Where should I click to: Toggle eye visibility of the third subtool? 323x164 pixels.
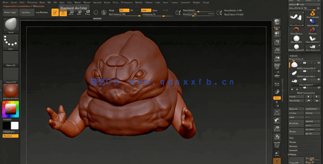319,80
